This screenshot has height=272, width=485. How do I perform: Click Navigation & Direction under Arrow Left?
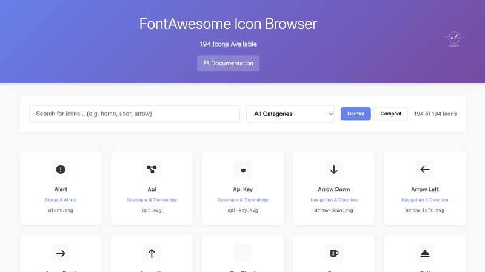(425, 200)
